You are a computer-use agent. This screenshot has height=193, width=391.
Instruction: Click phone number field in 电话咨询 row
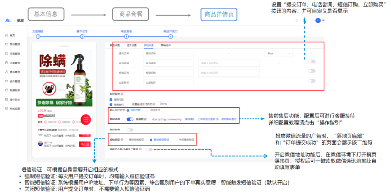[x=229, y=63]
